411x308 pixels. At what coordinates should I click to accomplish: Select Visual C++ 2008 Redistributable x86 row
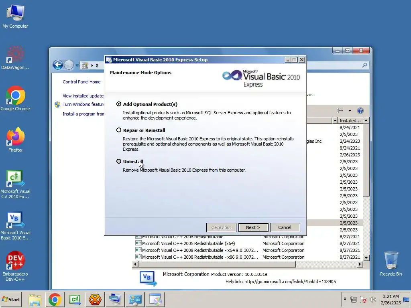(248, 257)
